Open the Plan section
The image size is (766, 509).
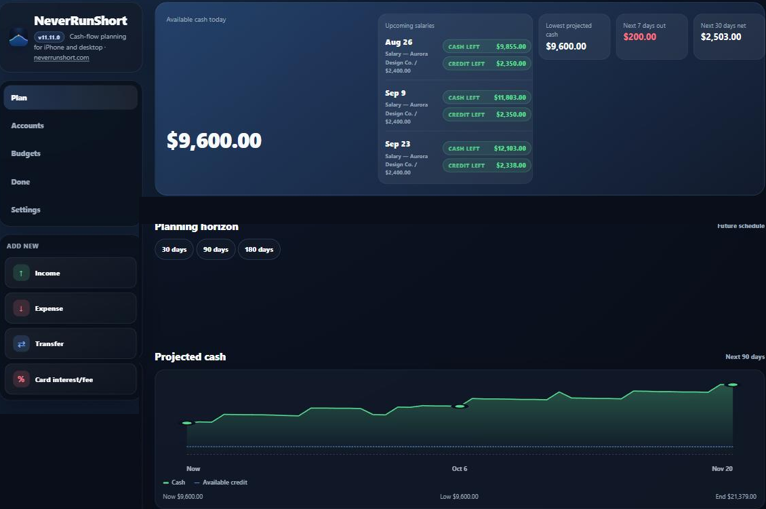(70, 97)
